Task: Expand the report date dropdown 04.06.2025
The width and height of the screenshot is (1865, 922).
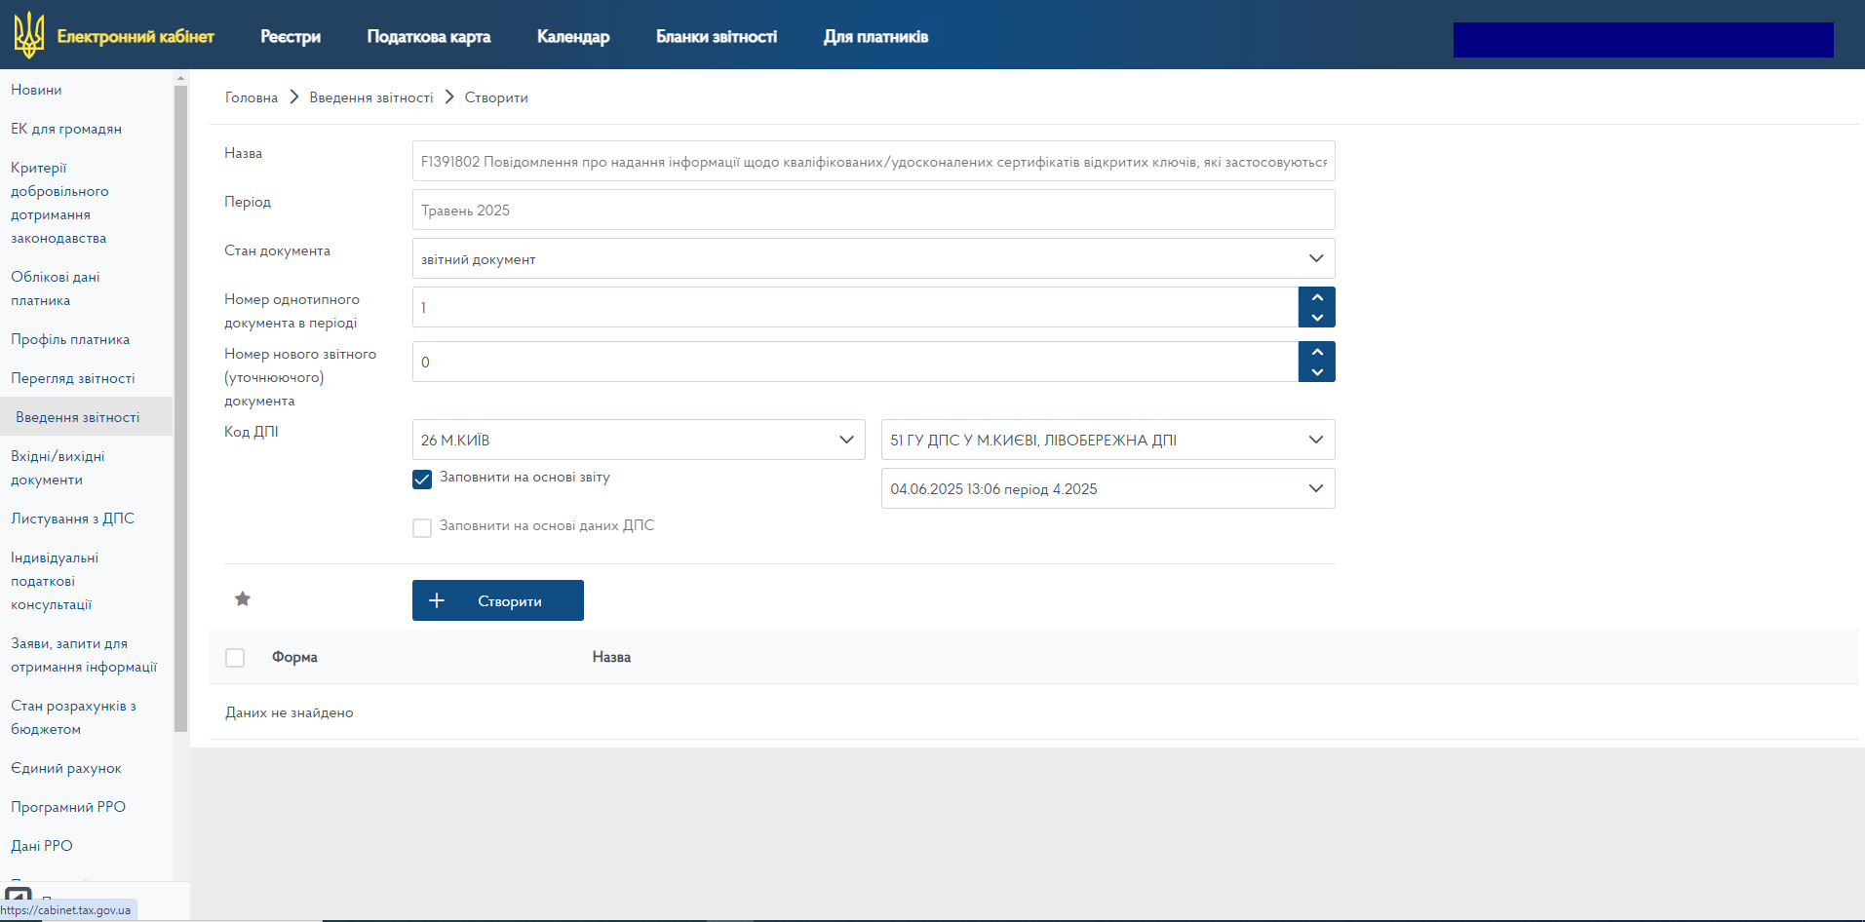Action: pos(1315,488)
